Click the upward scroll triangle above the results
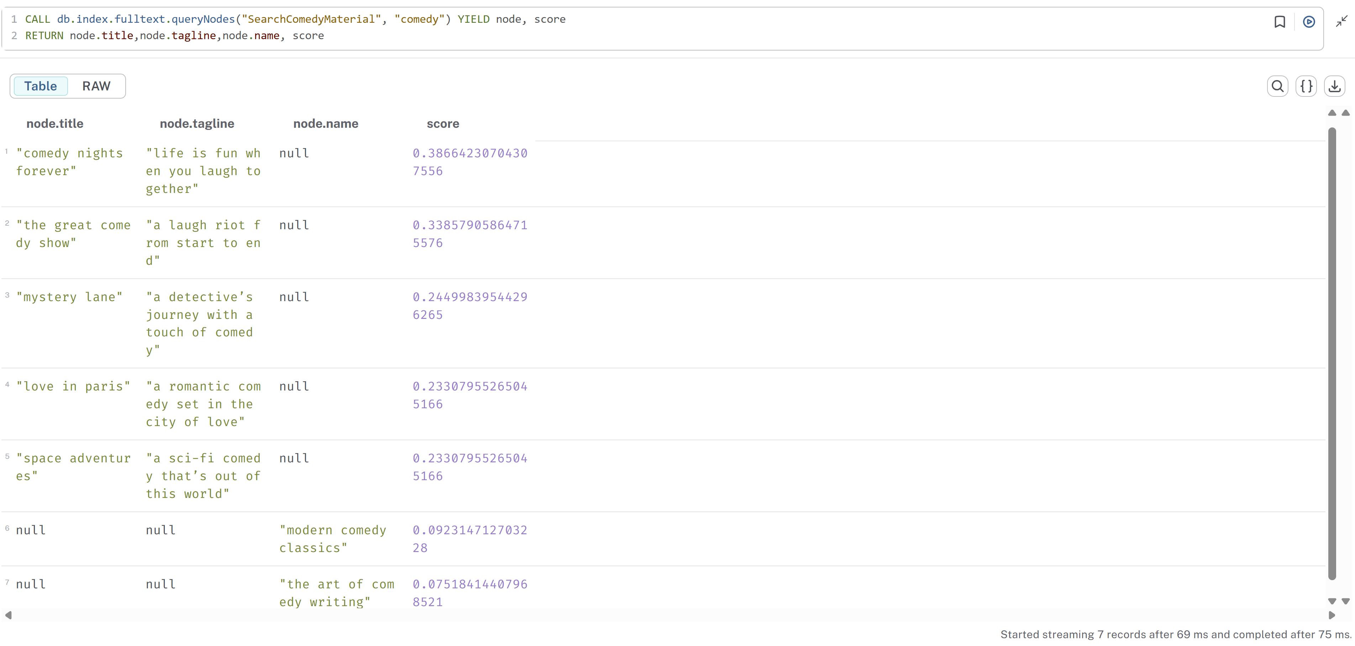The image size is (1355, 646). coord(1332,112)
